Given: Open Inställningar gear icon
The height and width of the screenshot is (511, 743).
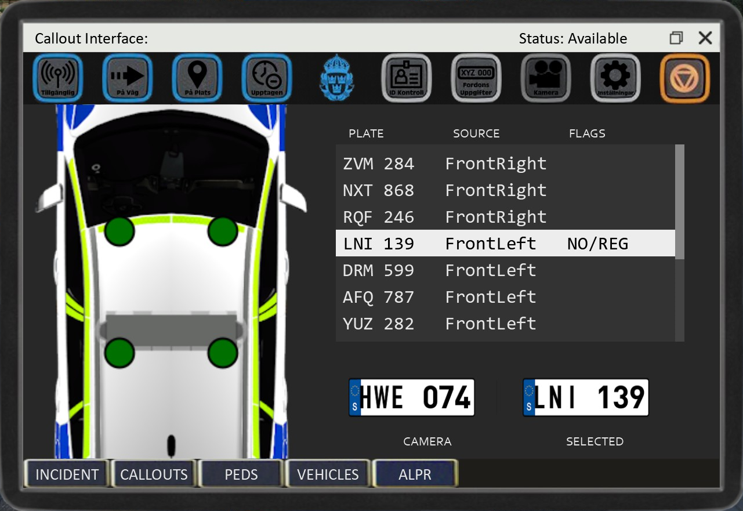Looking at the screenshot, I should point(615,78).
